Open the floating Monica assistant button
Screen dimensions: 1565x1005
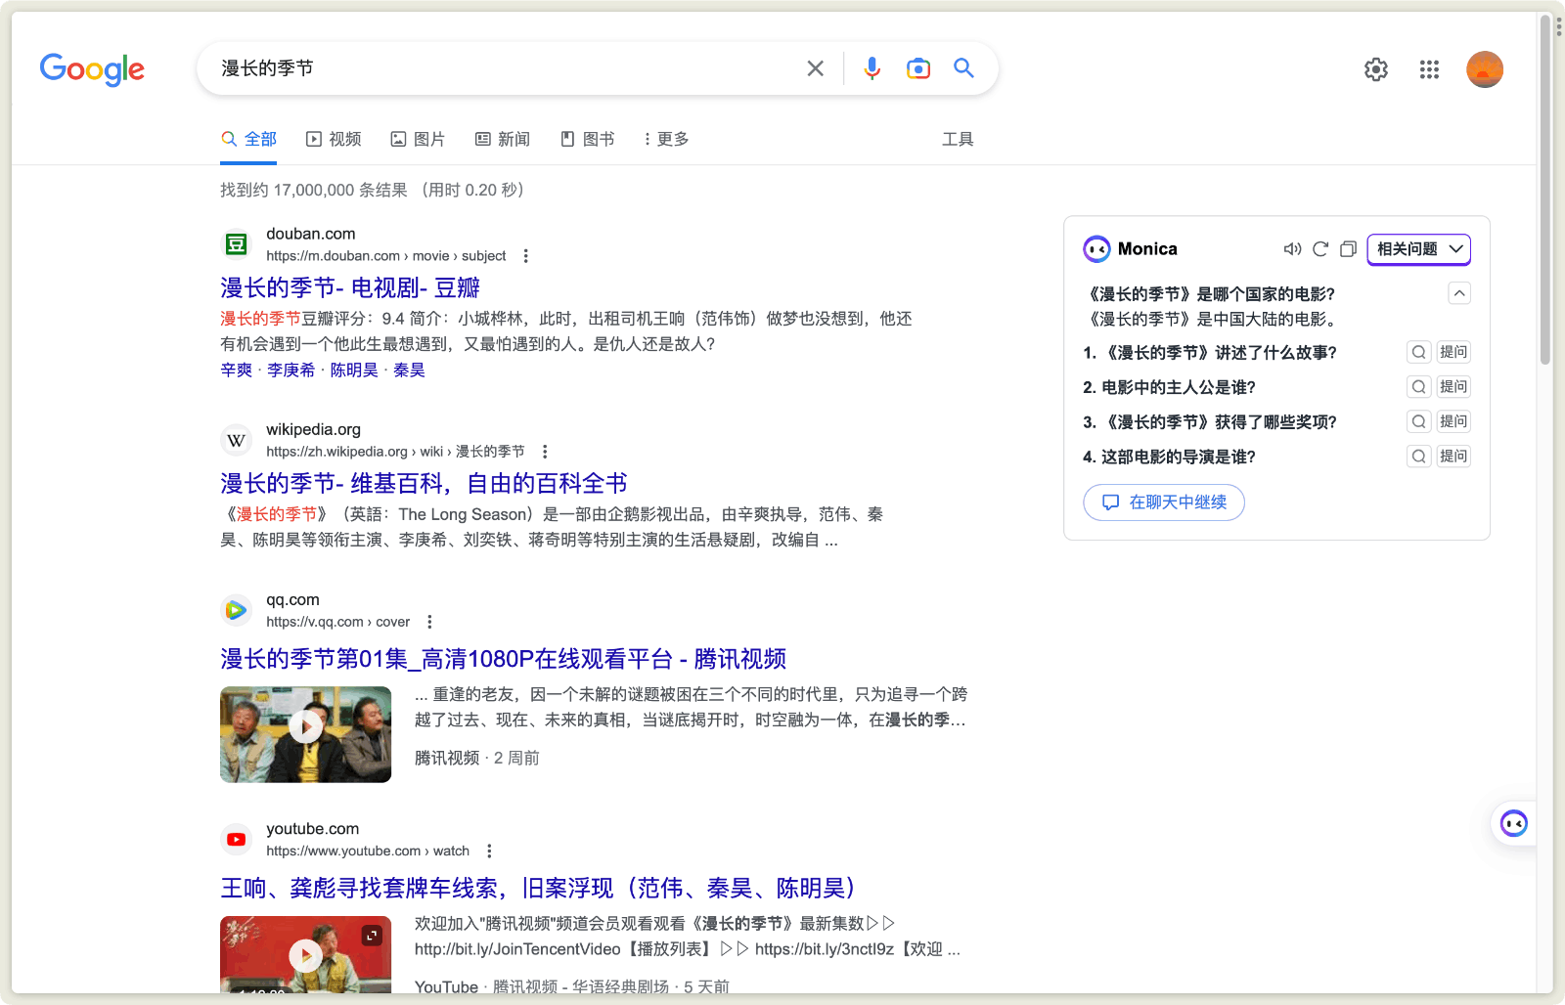coord(1513,824)
